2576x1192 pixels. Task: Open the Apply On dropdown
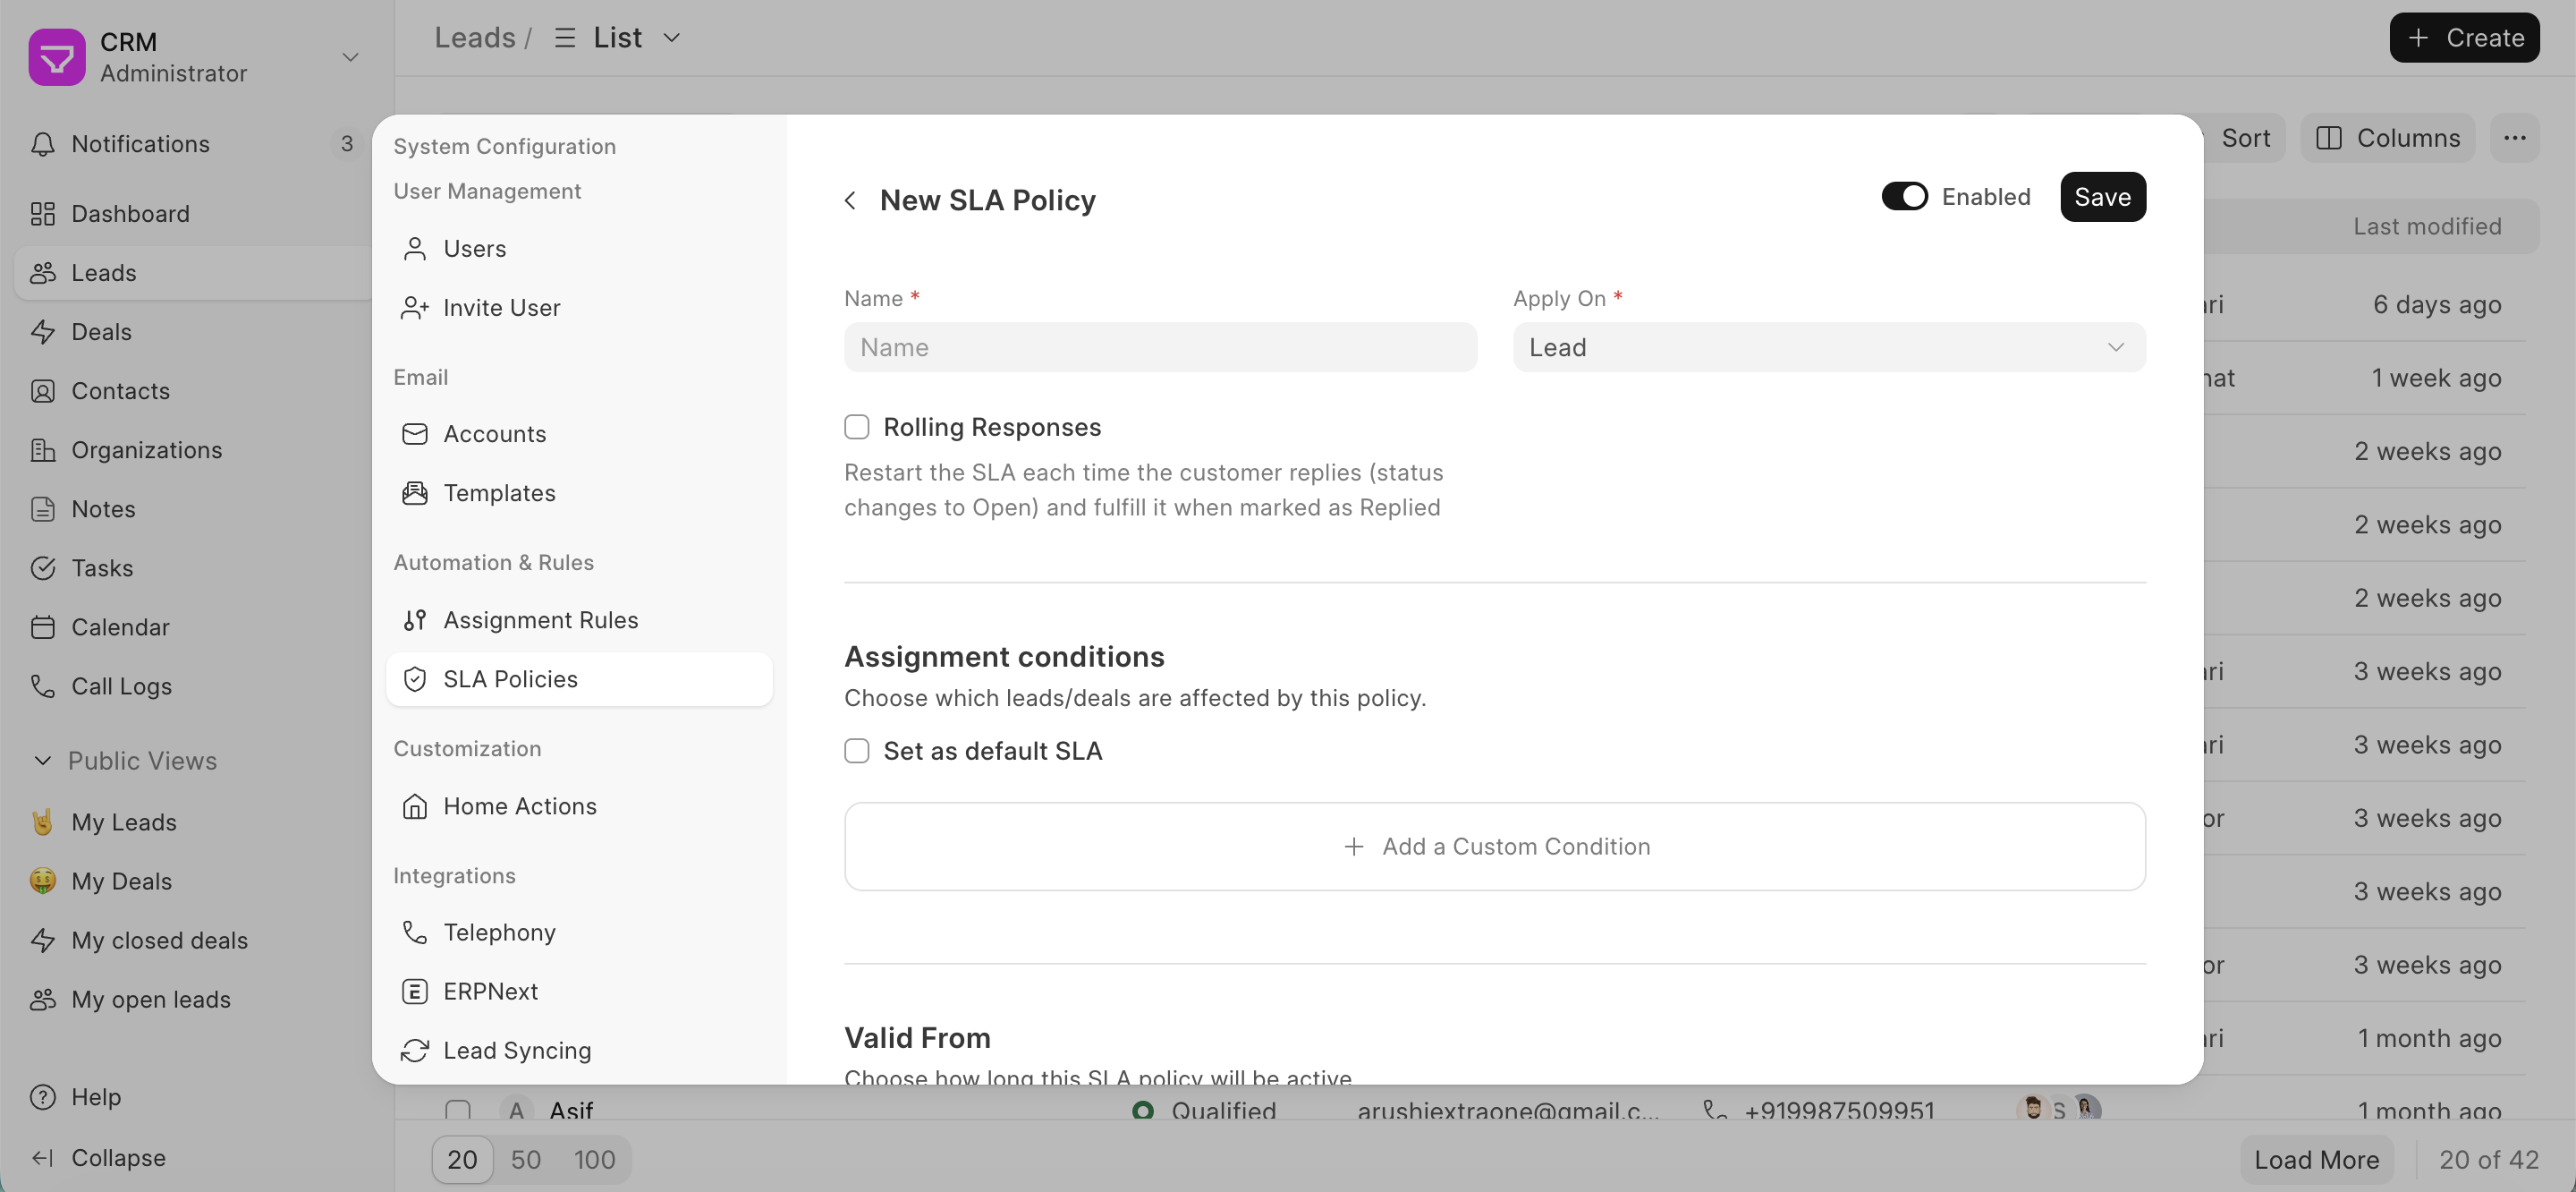[x=1828, y=347]
